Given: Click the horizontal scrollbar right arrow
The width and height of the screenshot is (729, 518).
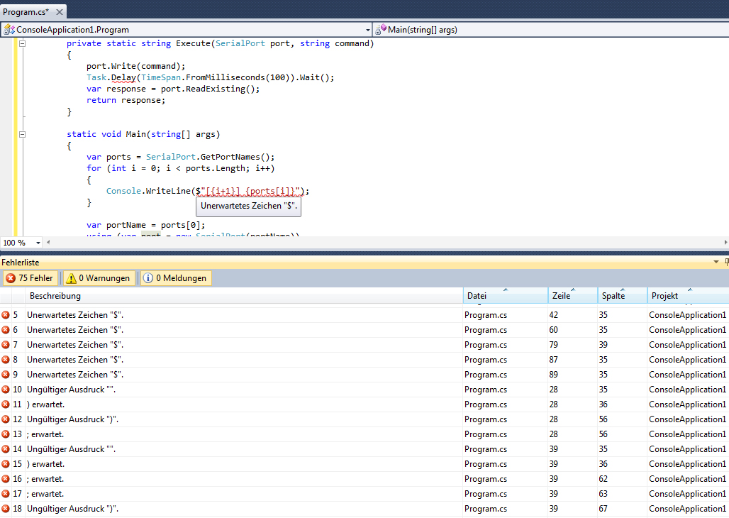Looking at the screenshot, I should 725,243.
